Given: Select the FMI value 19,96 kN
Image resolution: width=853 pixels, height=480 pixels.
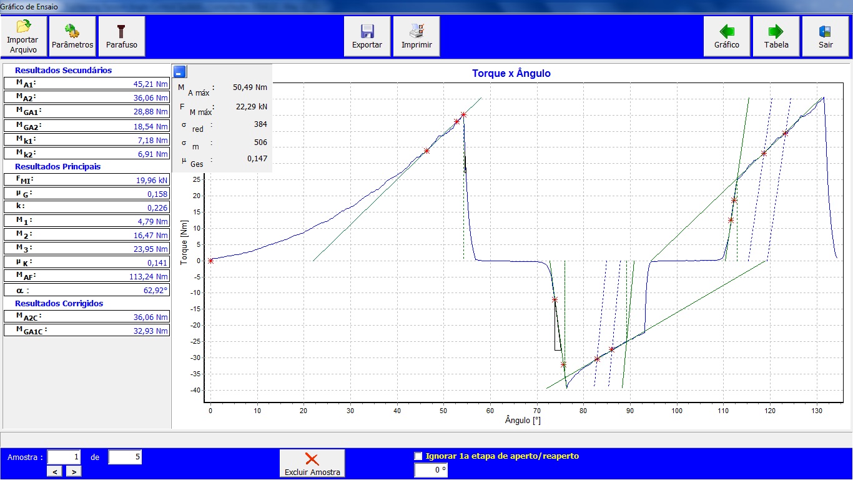Looking at the screenshot, I should tap(152, 181).
